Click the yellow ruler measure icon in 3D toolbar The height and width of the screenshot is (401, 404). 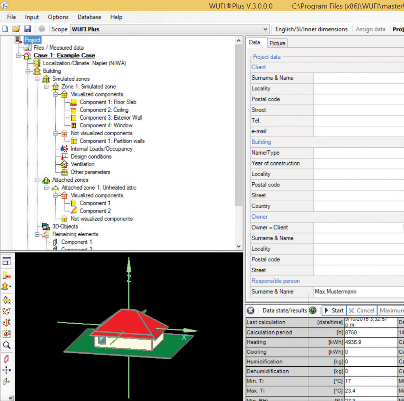pyautogui.click(x=6, y=275)
